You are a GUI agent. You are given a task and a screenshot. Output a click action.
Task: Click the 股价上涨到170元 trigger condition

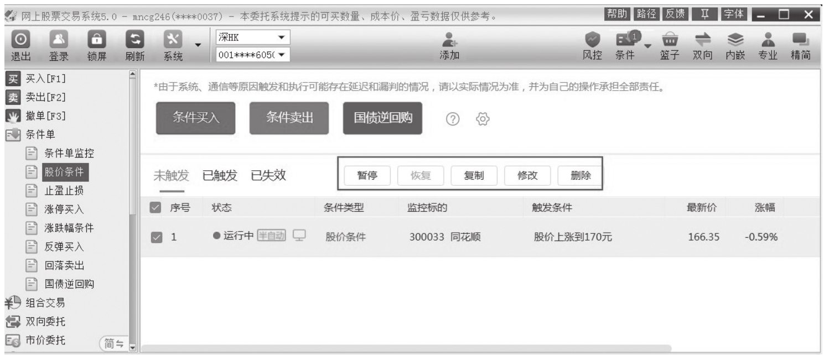pos(573,238)
